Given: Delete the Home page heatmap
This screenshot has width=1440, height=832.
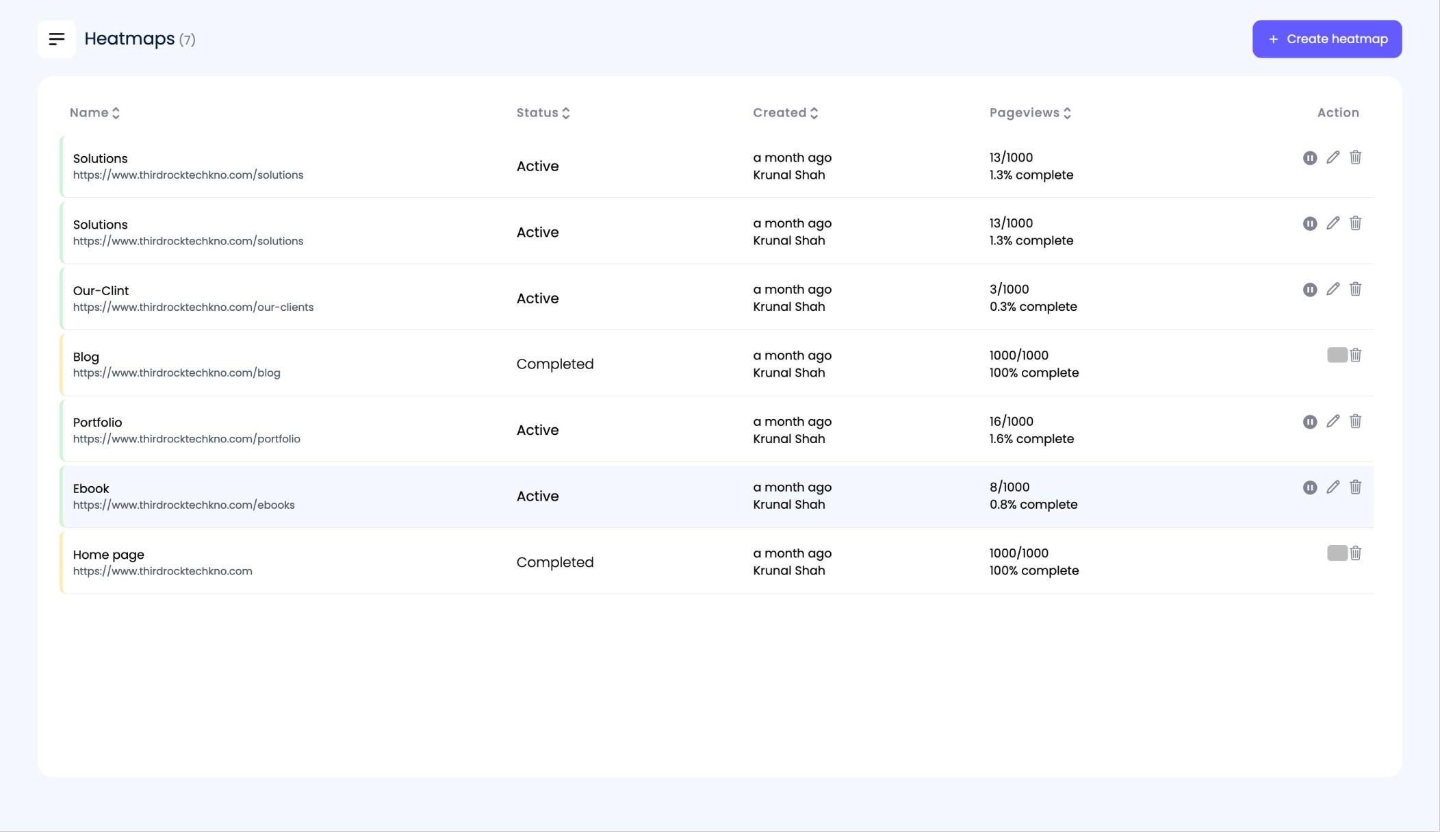Looking at the screenshot, I should click(x=1356, y=553).
